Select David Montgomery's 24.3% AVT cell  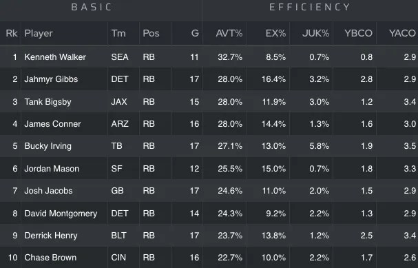pyautogui.click(x=230, y=214)
